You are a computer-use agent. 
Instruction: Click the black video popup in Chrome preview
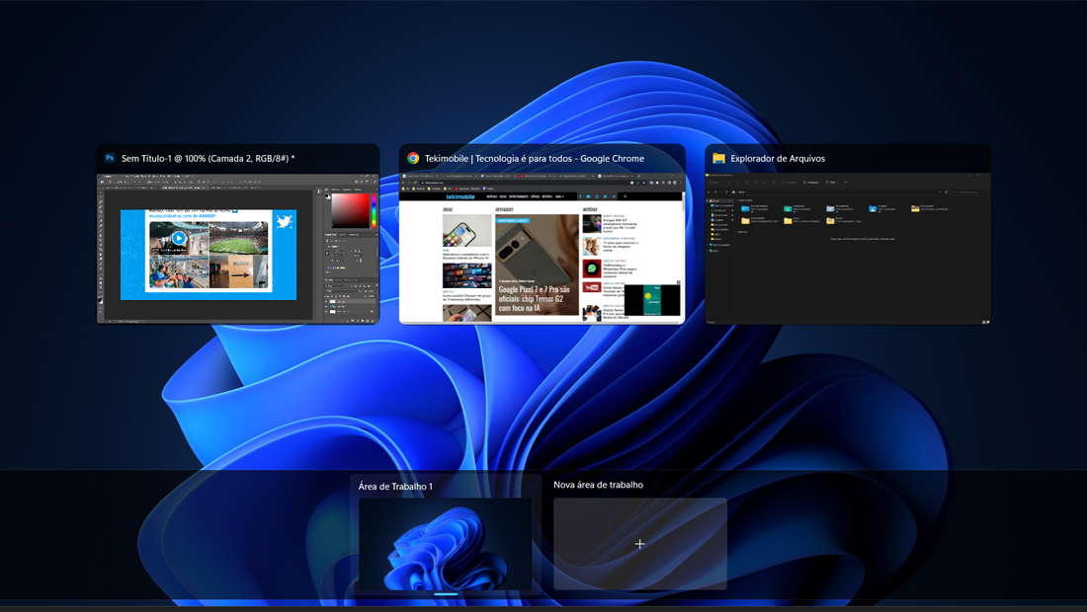652,300
